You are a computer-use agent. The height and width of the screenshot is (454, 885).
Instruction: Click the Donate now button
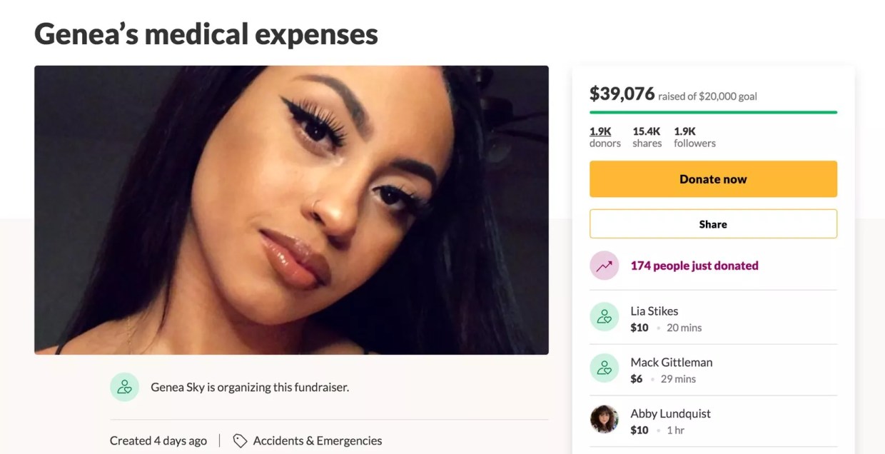point(712,179)
